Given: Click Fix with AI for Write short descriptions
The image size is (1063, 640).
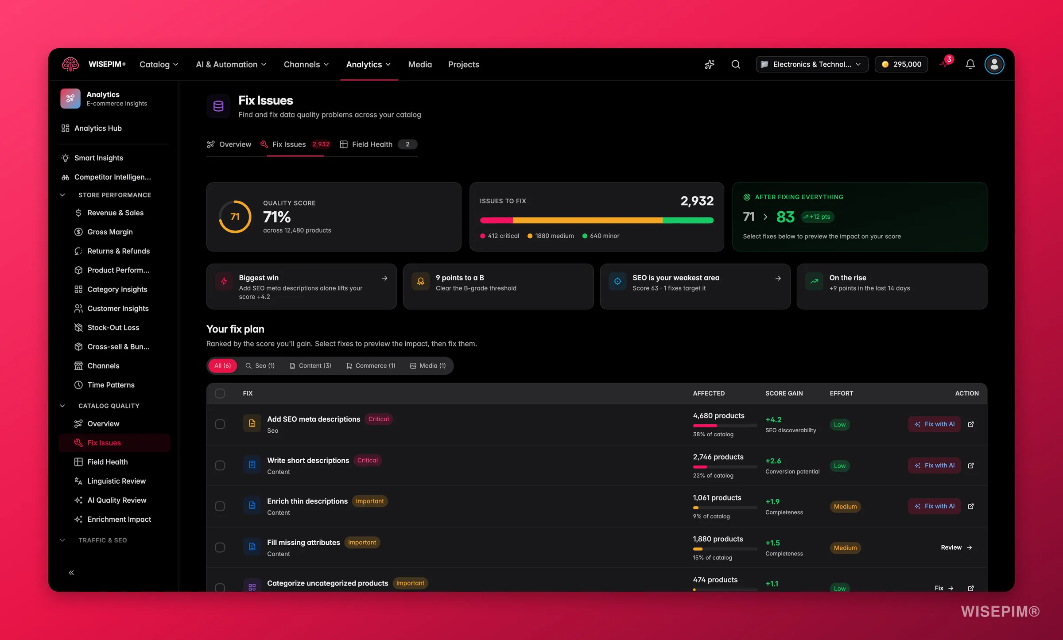Looking at the screenshot, I should point(934,465).
